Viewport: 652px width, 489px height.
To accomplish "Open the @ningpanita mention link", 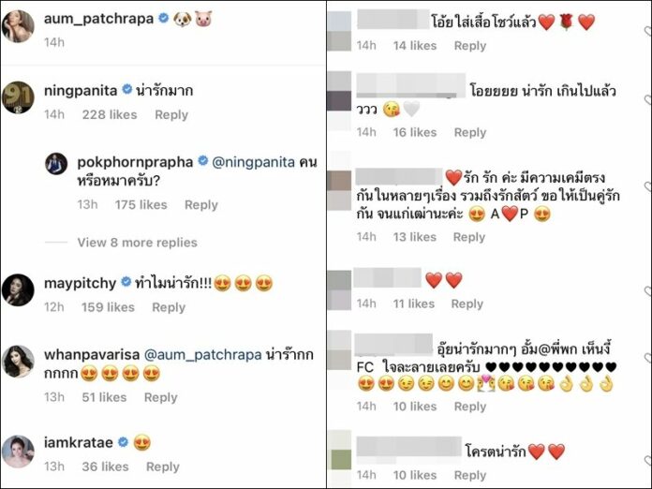I will (x=253, y=162).
